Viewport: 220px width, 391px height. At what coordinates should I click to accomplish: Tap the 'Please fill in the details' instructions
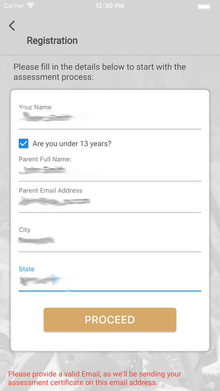(100, 72)
